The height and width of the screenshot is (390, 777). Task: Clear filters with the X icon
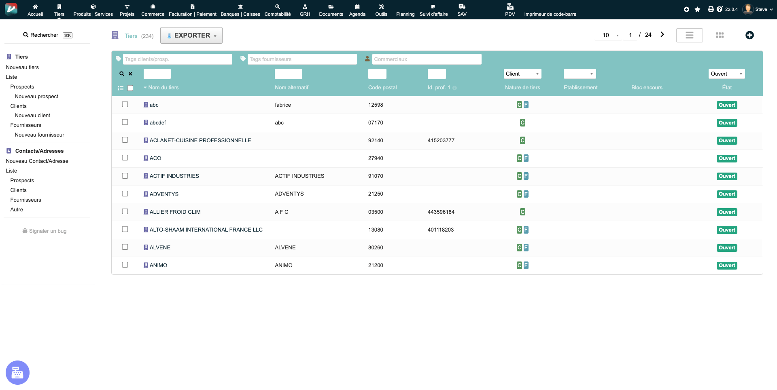(x=130, y=74)
